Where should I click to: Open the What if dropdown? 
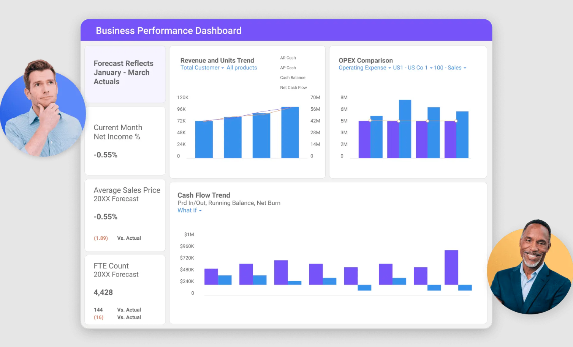(189, 210)
